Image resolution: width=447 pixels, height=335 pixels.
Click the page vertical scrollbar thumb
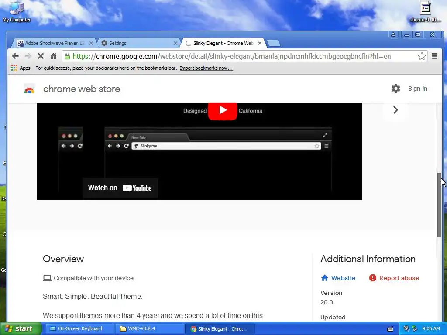(440, 205)
